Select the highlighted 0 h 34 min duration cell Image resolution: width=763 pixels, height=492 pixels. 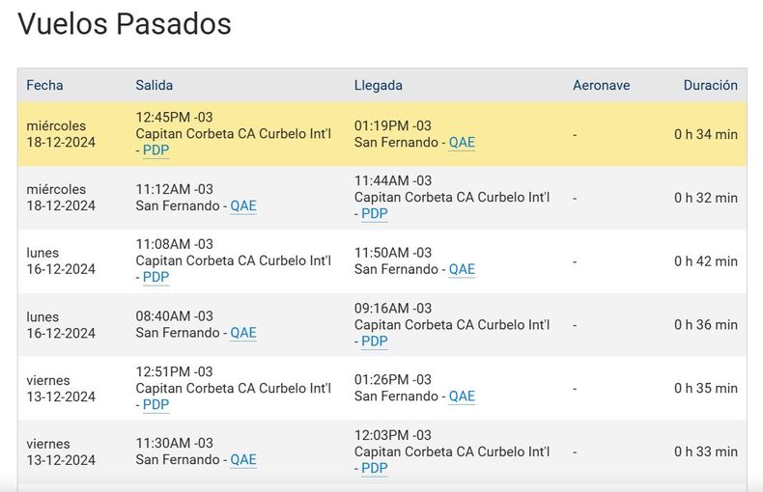click(705, 134)
